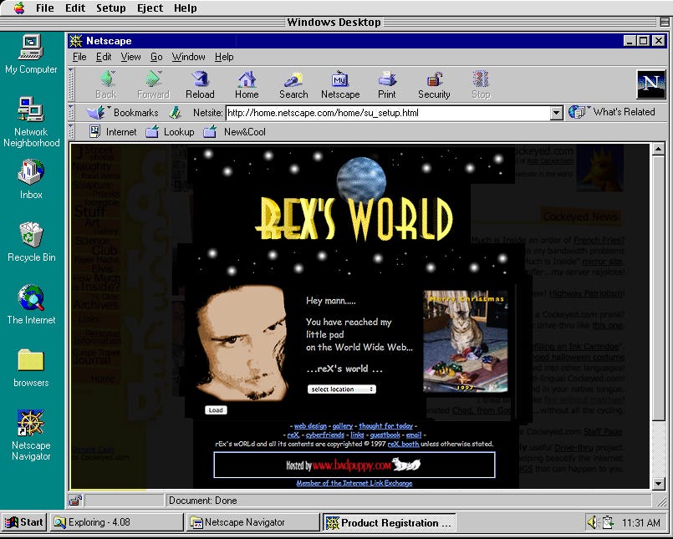Click the Windows Start button
The image size is (673, 539).
pyautogui.click(x=23, y=522)
